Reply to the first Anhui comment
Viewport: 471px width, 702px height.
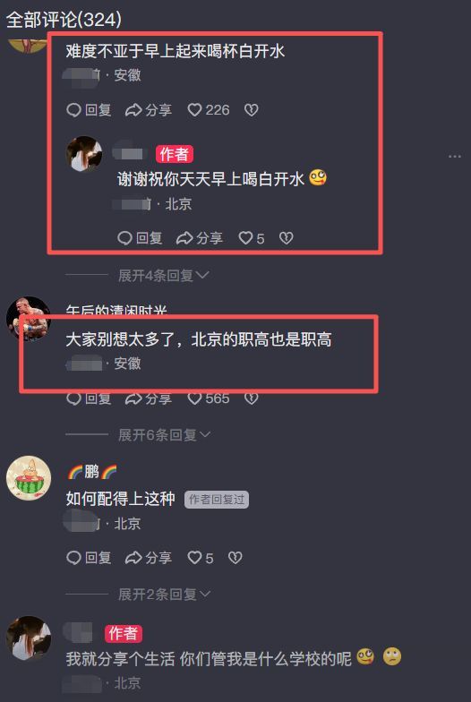coord(89,110)
